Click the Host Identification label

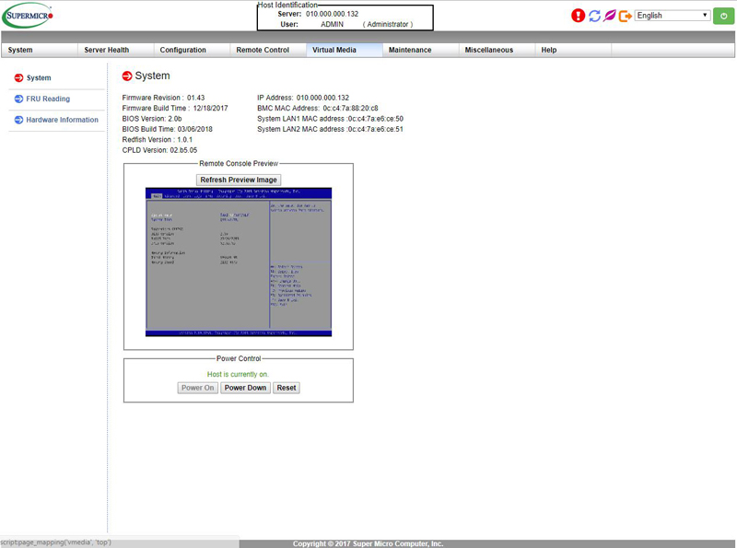click(x=287, y=5)
